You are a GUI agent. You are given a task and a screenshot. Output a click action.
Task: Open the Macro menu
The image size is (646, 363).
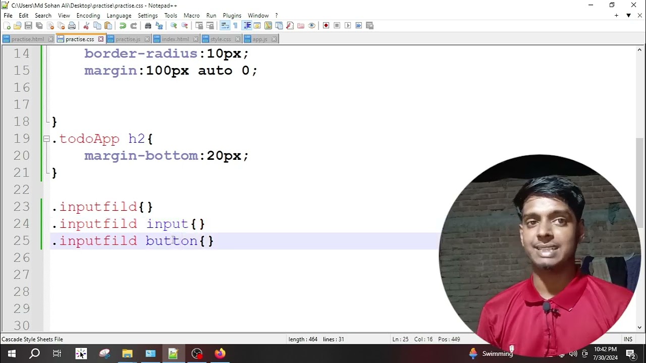coord(192,16)
